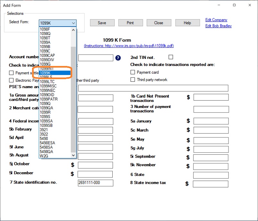This screenshot has width=258, height=221.
Task: Focus the 5a January amount field
Action: coord(211,121)
